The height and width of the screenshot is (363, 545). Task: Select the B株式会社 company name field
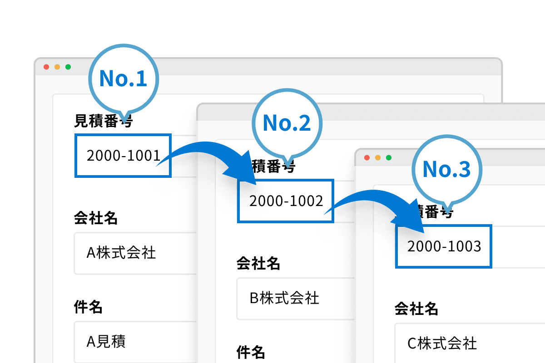point(291,299)
